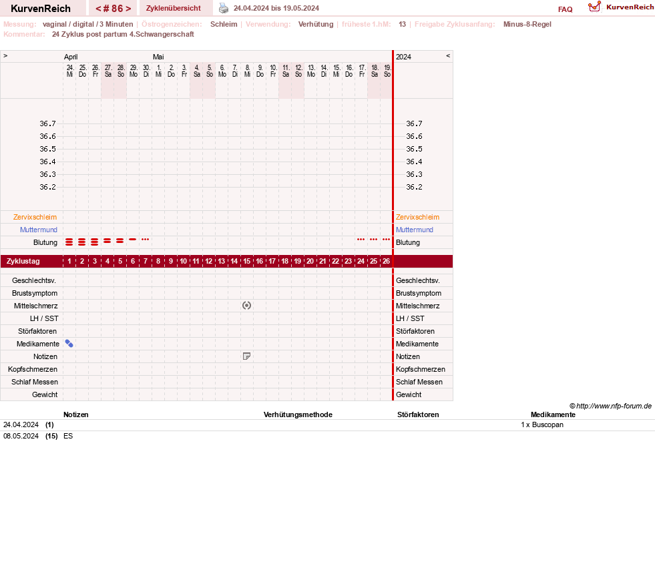655x574 pixels.
Task: Expand chart with the top-left > arrow
Action: tap(5, 56)
